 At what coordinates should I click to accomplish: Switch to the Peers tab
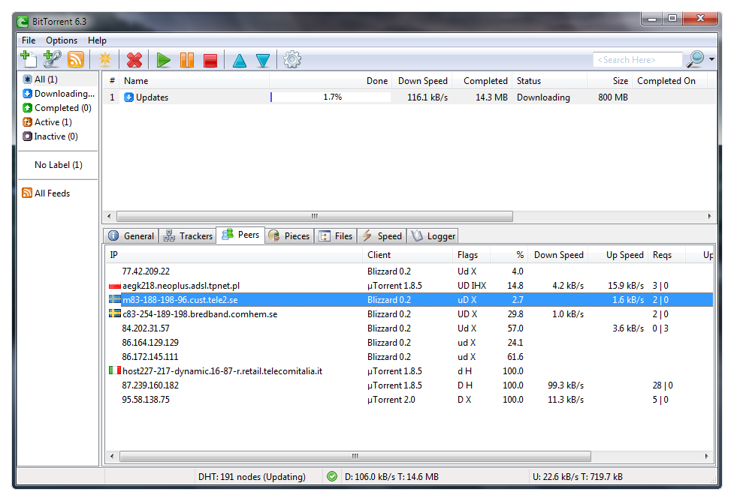(x=240, y=235)
